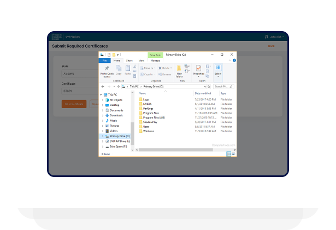Viewport: 336px width, 230px height.
Task: Open the New item dropdown in the ribbon
Action: click(x=187, y=67)
